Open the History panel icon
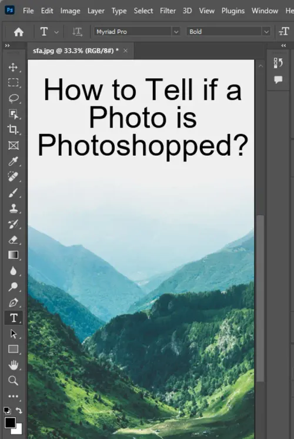The width and height of the screenshot is (294, 439). [x=278, y=63]
